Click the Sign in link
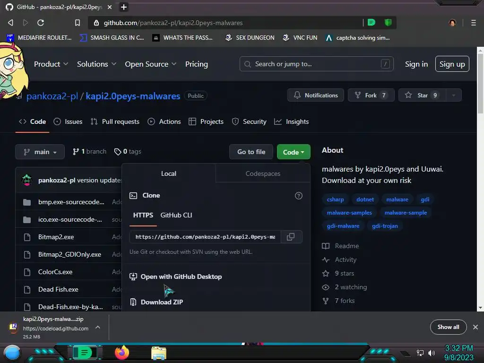 coord(416,64)
